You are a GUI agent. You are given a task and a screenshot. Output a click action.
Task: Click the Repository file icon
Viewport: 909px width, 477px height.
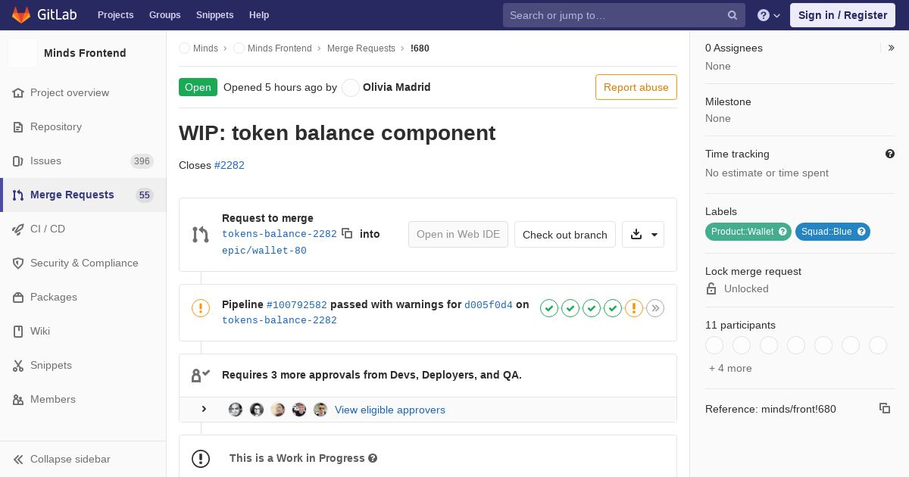[18, 126]
